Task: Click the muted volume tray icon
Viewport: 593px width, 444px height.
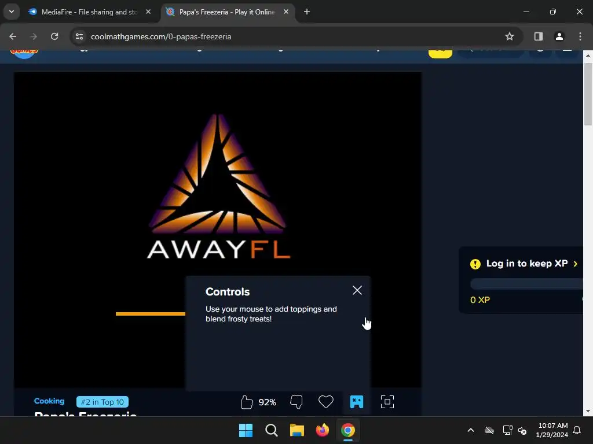Action: [x=522, y=430]
